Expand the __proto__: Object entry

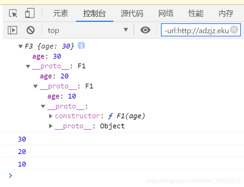pos(51,126)
